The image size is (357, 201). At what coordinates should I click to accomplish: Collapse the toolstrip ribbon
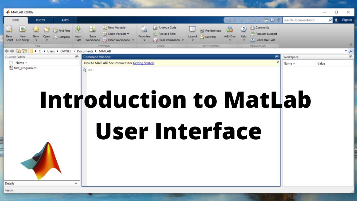point(351,45)
